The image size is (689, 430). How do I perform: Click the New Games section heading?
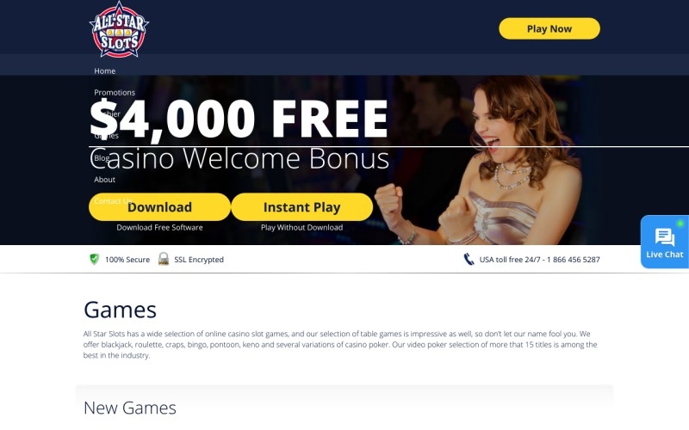[x=130, y=408]
